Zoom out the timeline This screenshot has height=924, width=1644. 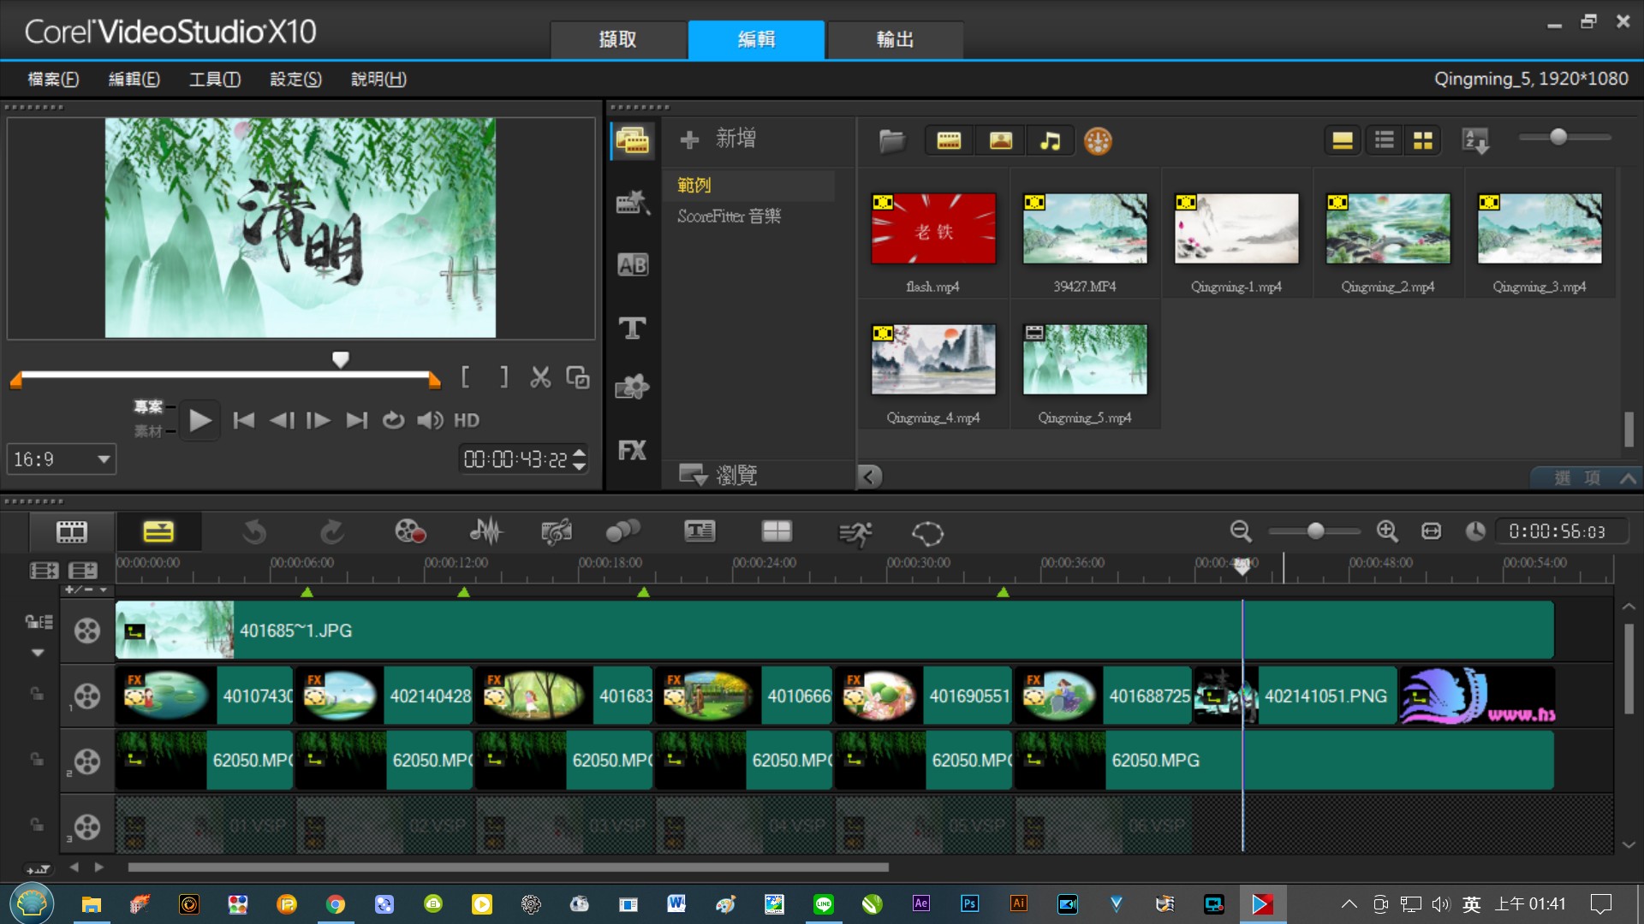[x=1241, y=531]
